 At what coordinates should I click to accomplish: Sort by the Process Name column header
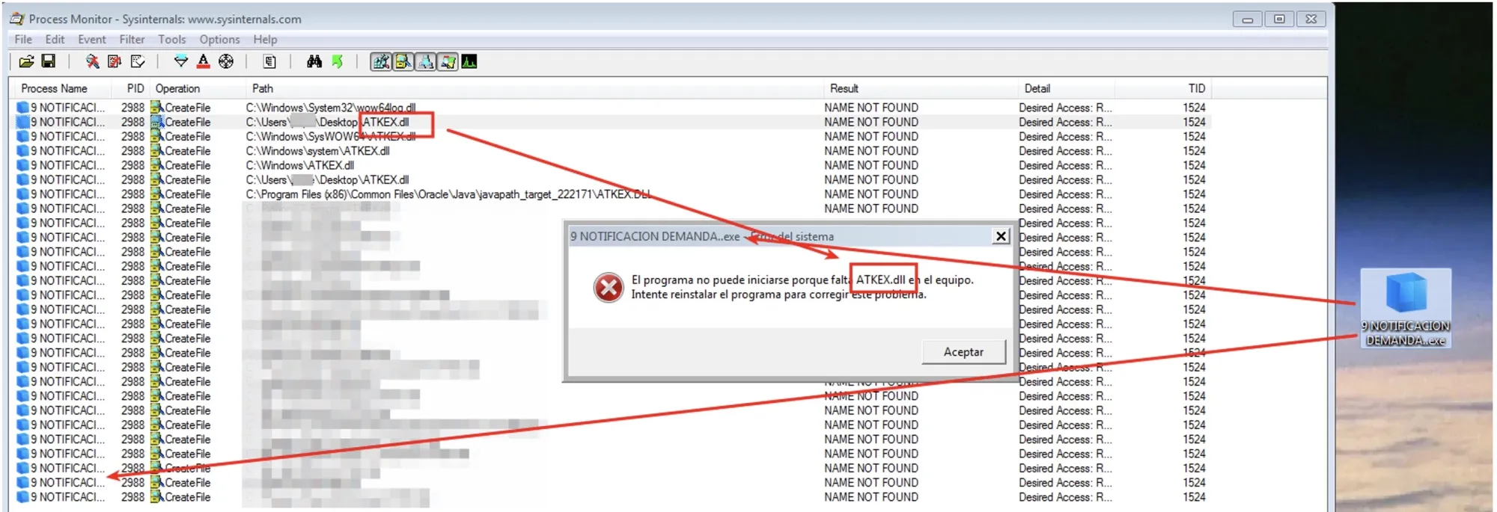pos(60,88)
